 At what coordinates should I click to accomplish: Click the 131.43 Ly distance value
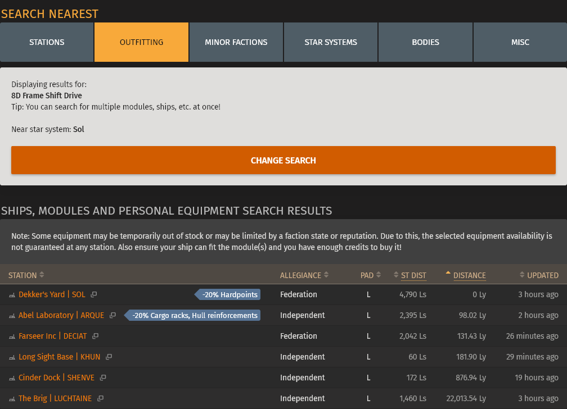[471, 336]
